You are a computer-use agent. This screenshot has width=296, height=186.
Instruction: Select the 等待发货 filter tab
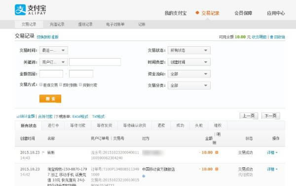pyautogui.click(x=105, y=125)
